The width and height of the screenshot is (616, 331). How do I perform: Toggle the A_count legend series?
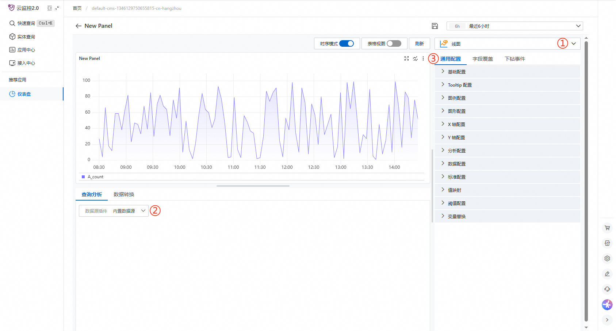click(93, 177)
